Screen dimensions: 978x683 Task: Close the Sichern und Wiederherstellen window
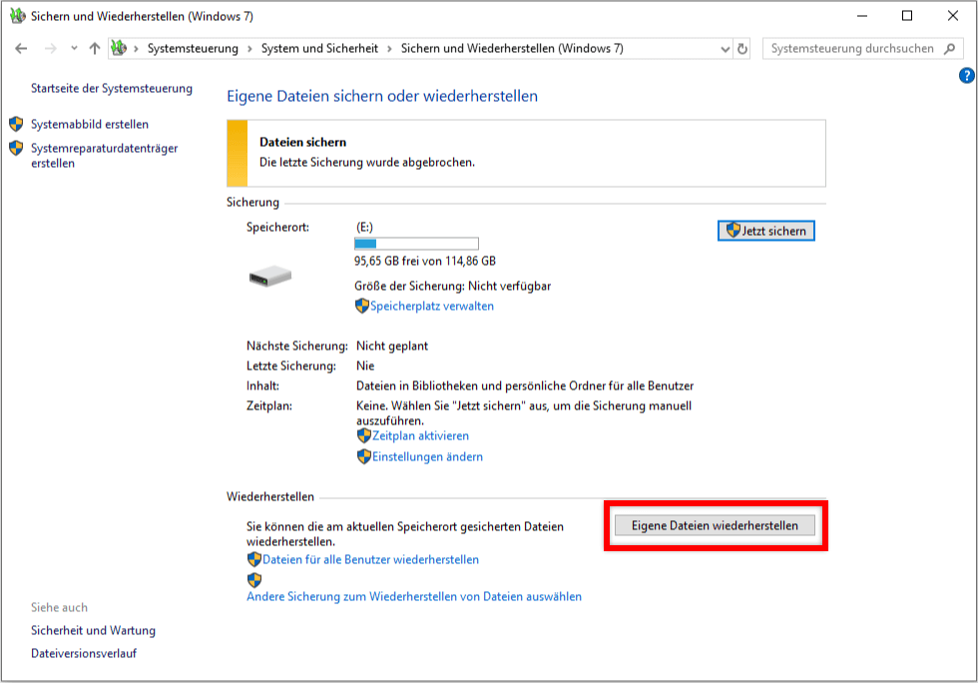click(x=952, y=16)
